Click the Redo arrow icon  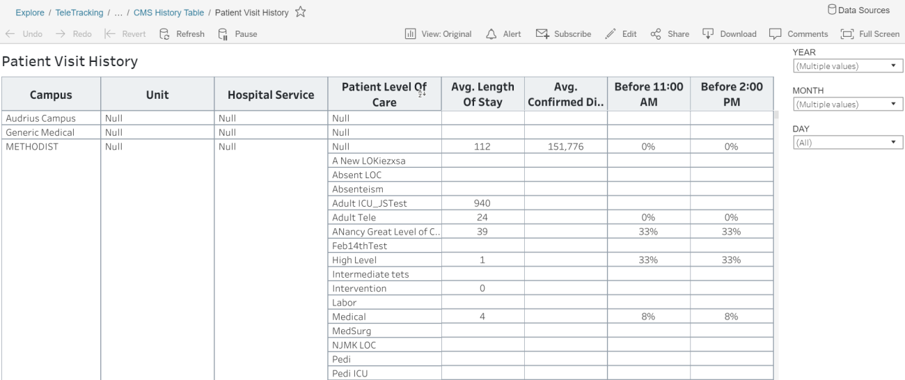(61, 34)
